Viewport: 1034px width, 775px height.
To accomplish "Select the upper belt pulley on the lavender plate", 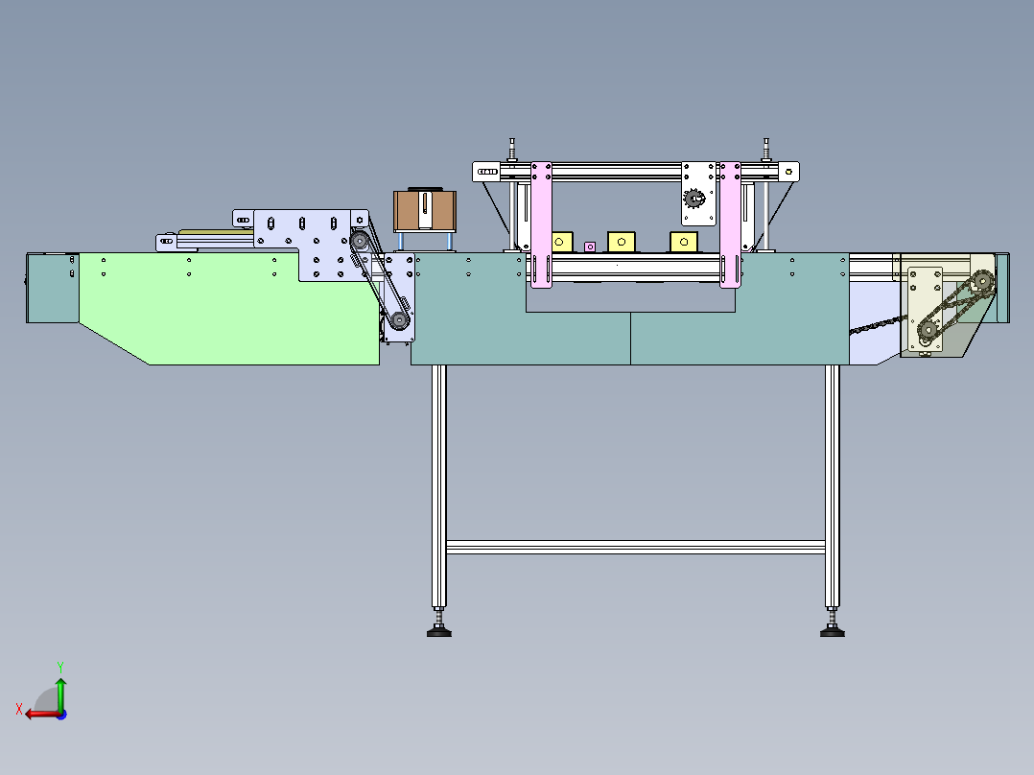I will coord(360,241).
